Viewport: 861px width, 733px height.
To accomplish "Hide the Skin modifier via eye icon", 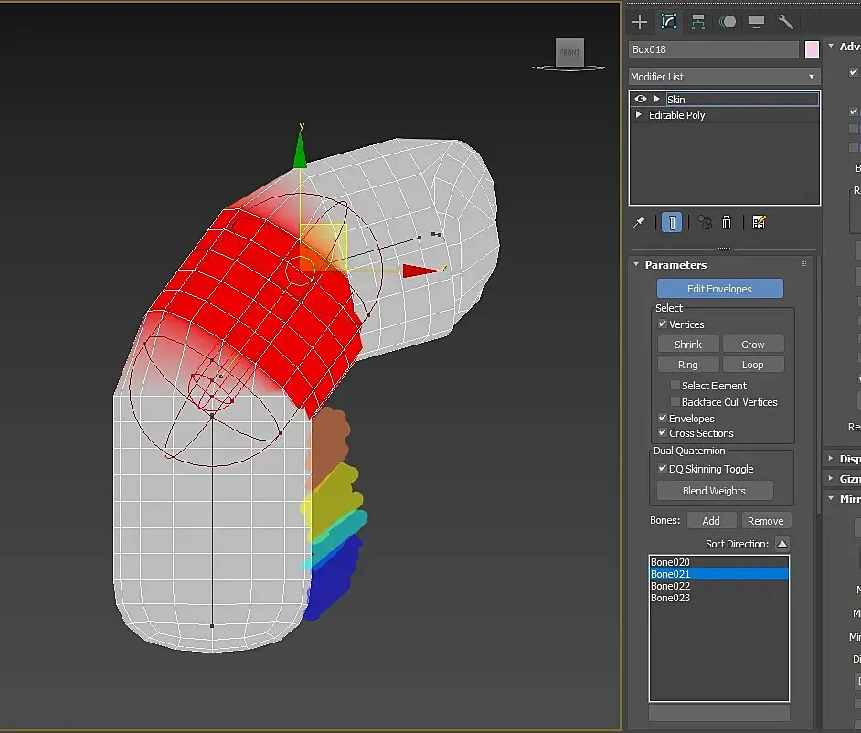I will [x=641, y=99].
